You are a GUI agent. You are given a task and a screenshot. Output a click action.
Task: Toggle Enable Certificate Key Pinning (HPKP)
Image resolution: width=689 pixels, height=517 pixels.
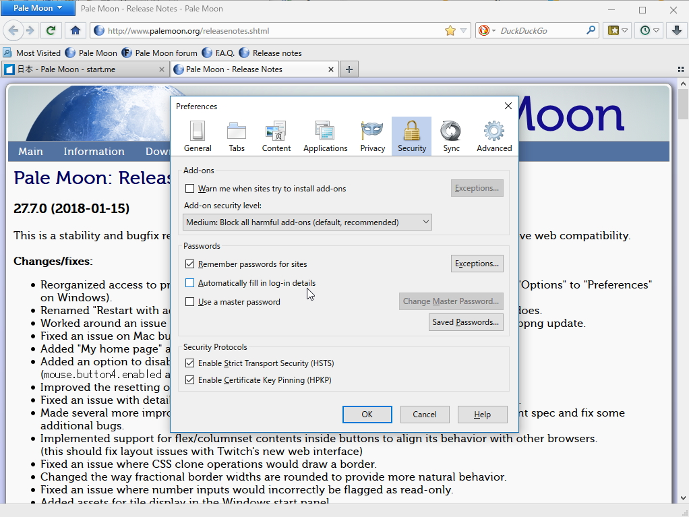pos(190,380)
